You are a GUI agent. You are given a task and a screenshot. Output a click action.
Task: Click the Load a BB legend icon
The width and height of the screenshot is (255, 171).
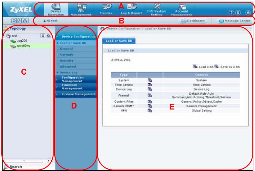tap(195, 66)
